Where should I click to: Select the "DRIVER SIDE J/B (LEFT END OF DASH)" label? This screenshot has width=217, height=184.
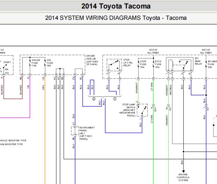point(92,60)
